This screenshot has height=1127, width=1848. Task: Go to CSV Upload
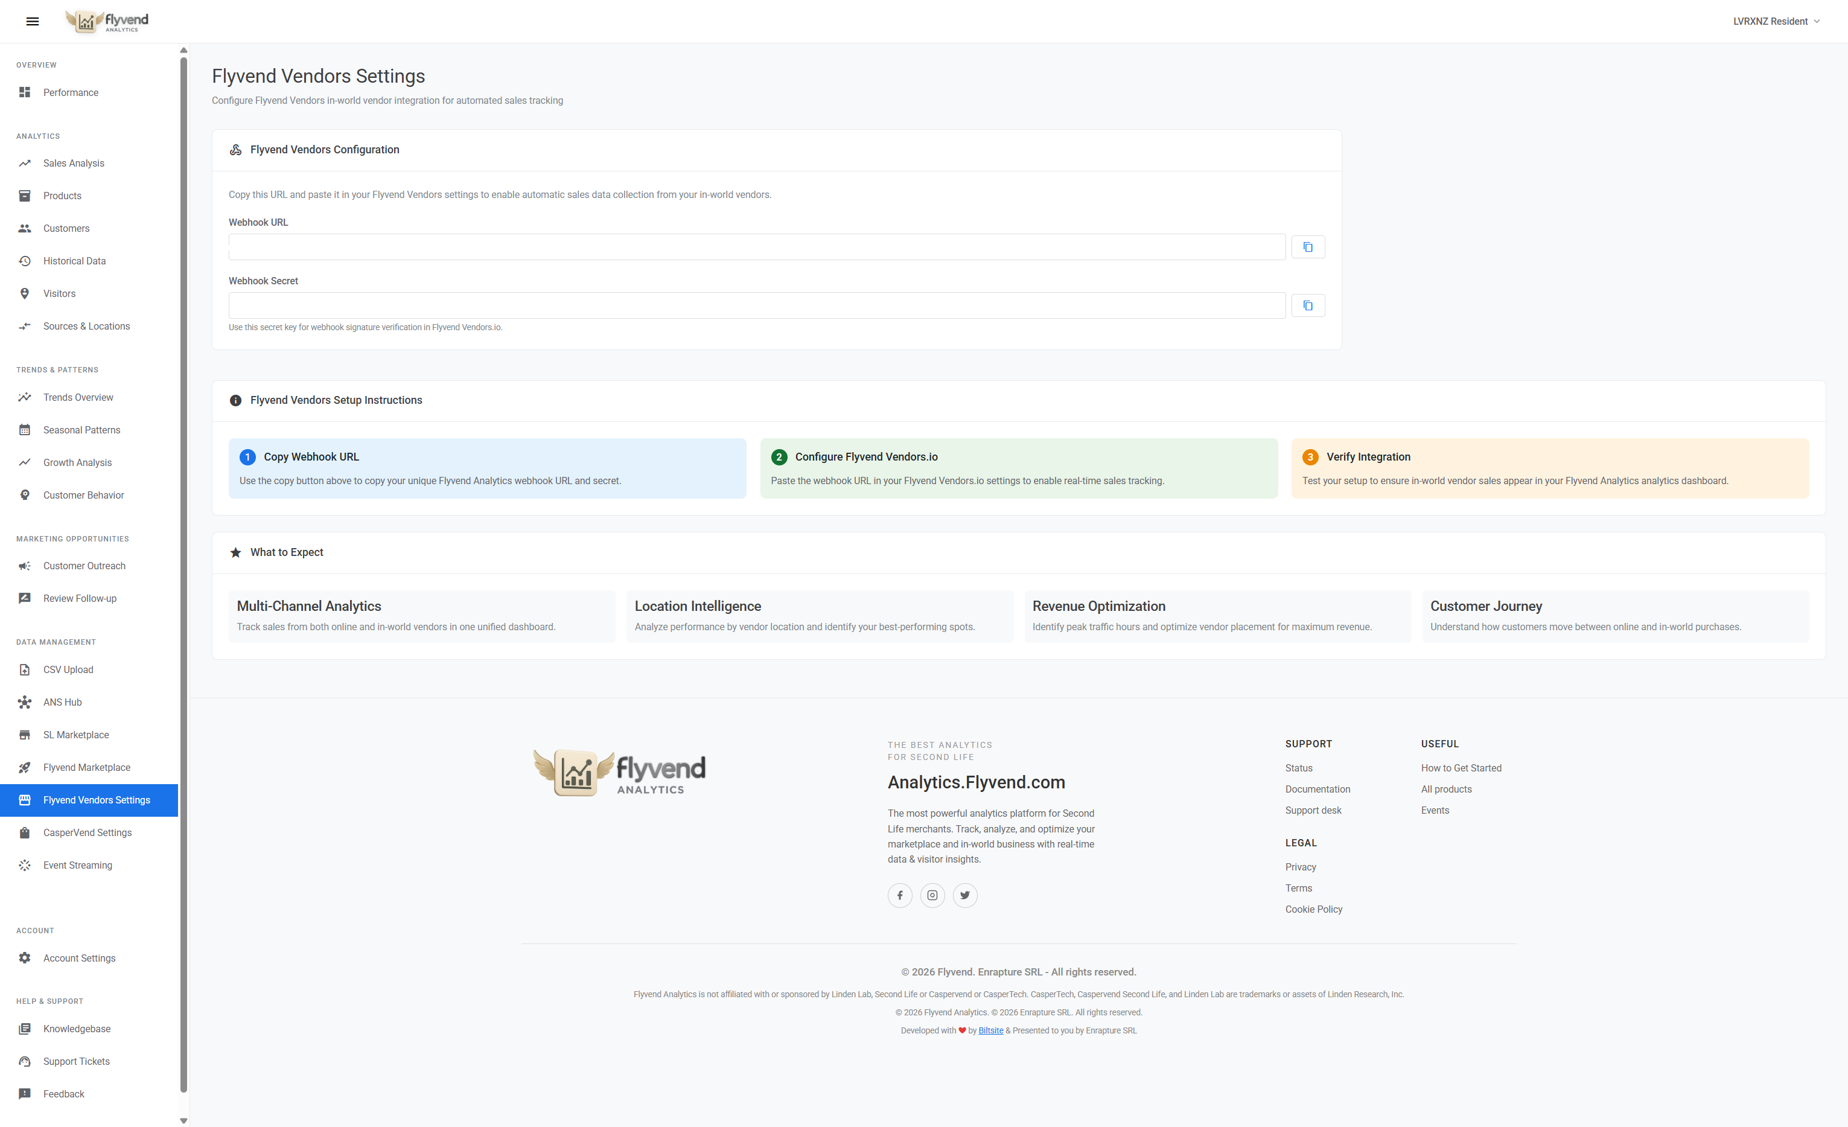click(x=68, y=669)
